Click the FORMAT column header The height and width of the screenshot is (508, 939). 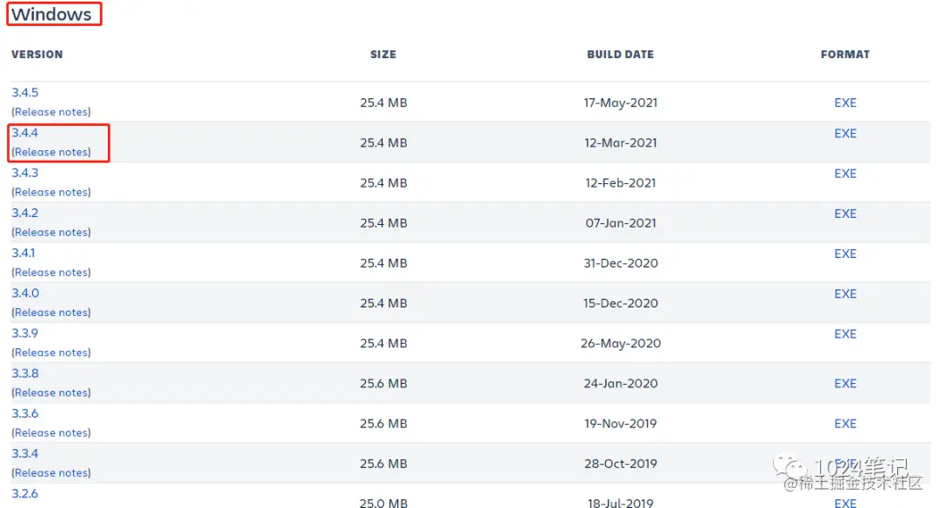coord(845,55)
